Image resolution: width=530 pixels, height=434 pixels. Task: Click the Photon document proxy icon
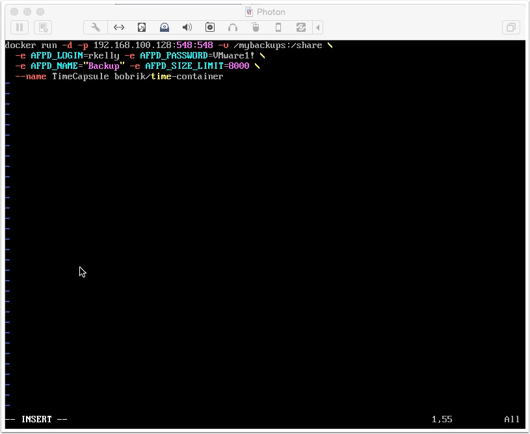(249, 12)
